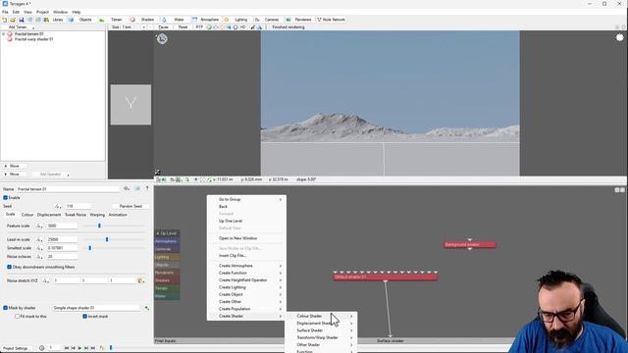
Task: Switch to the Renderers layout
Action: 298,20
